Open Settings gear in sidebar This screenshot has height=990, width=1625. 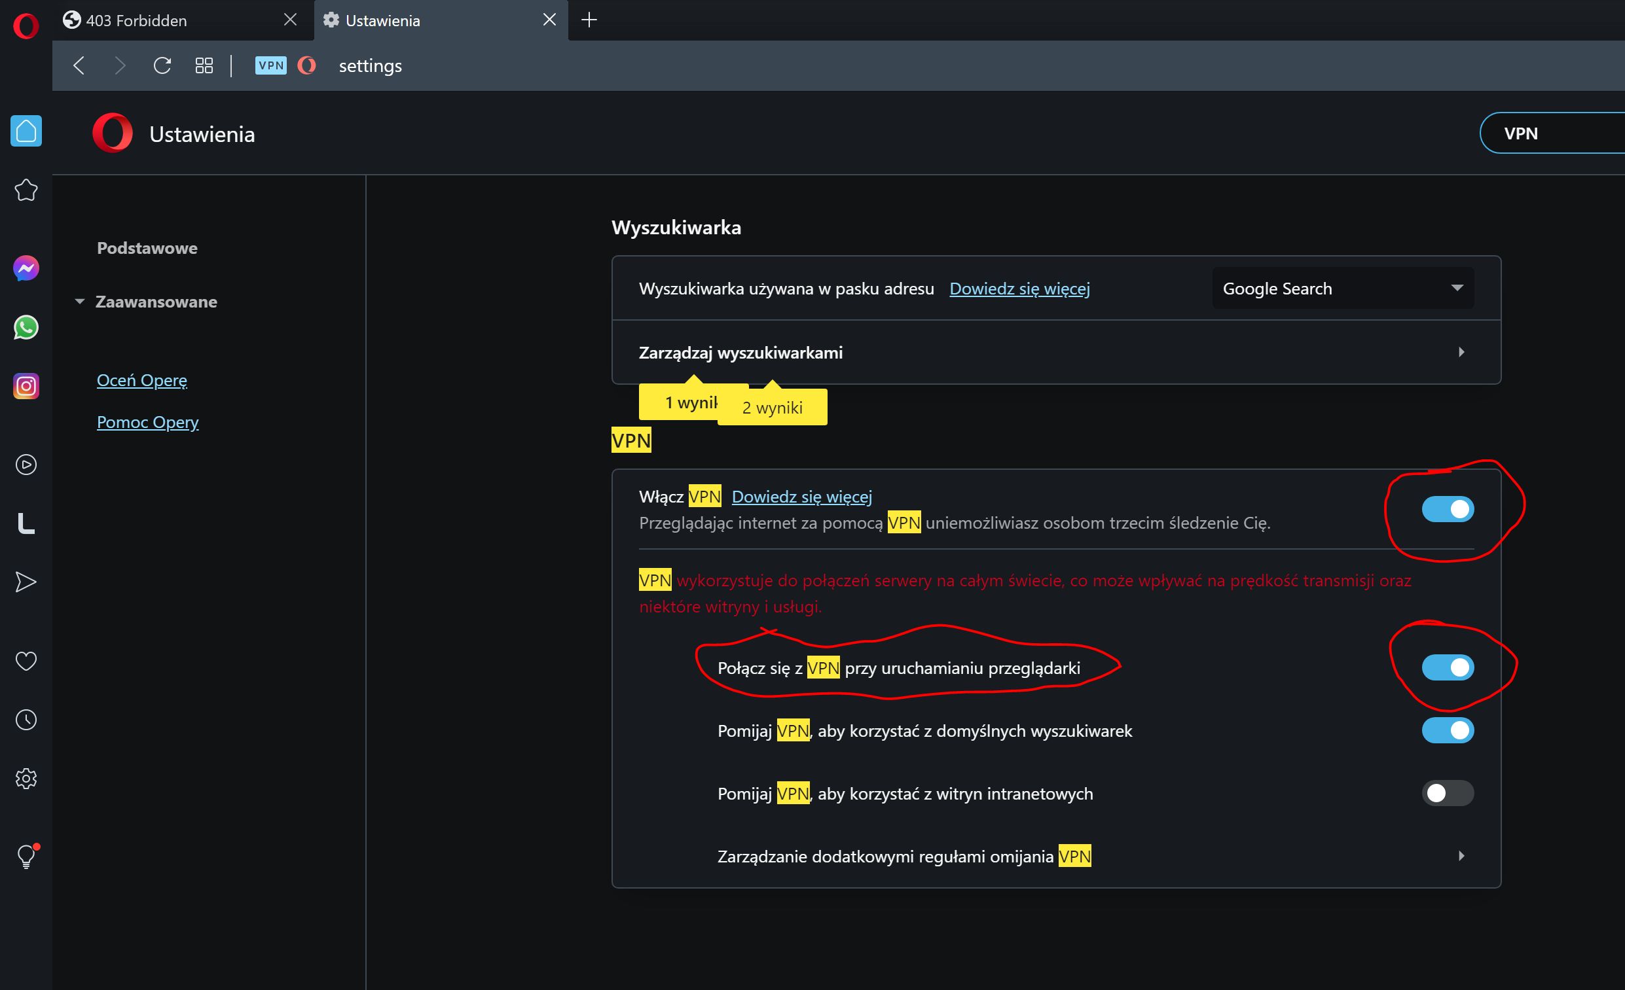coord(26,779)
